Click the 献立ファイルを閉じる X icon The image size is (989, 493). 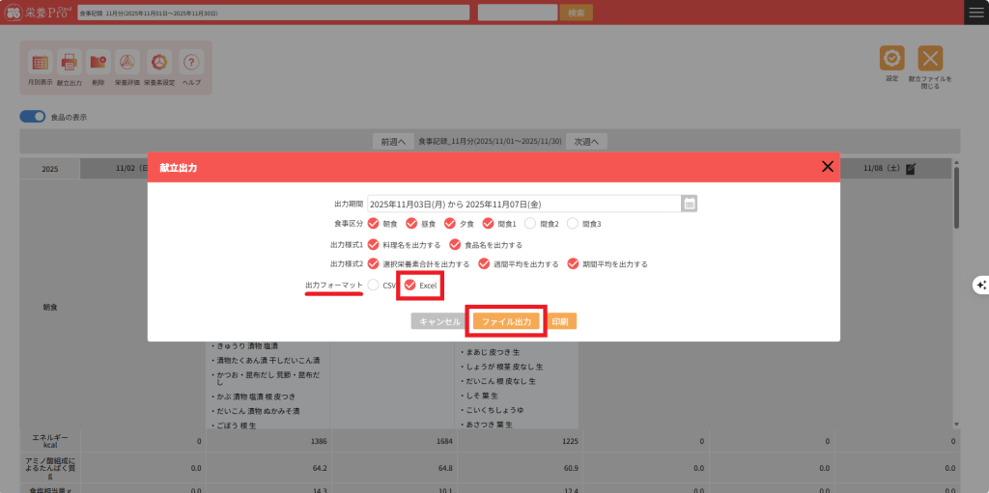tap(930, 58)
